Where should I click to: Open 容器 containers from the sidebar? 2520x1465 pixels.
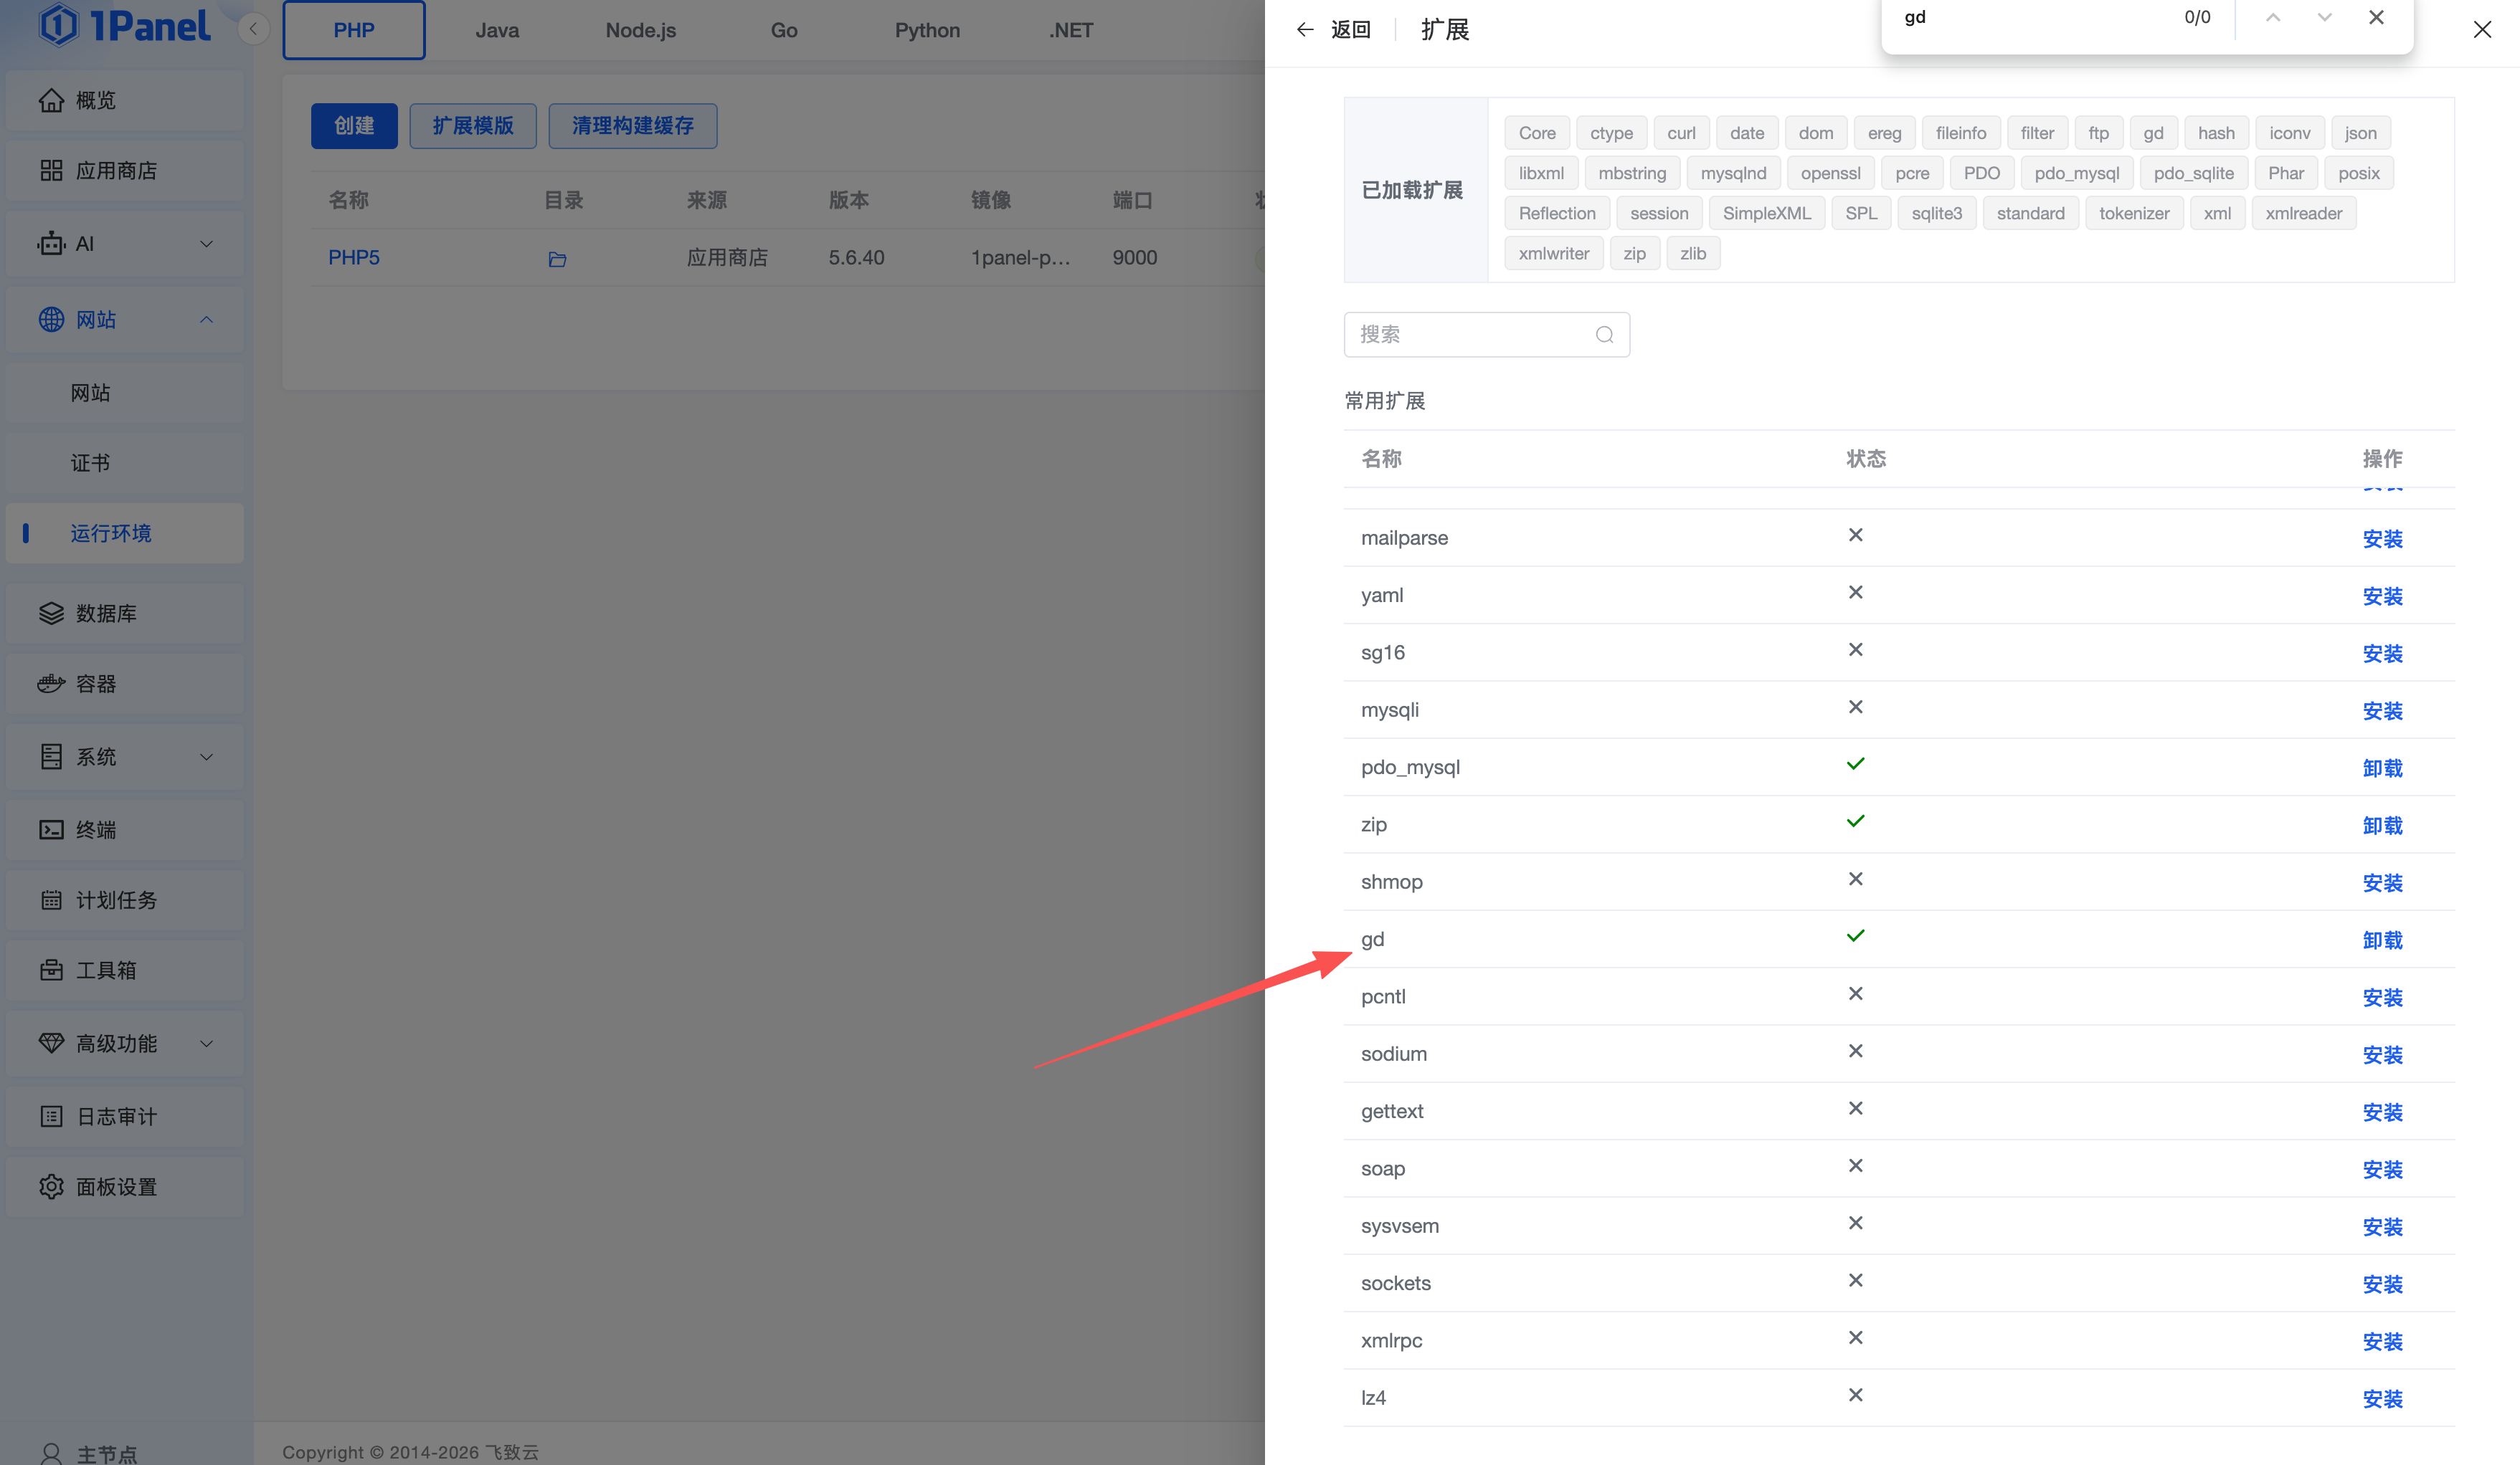pos(96,684)
